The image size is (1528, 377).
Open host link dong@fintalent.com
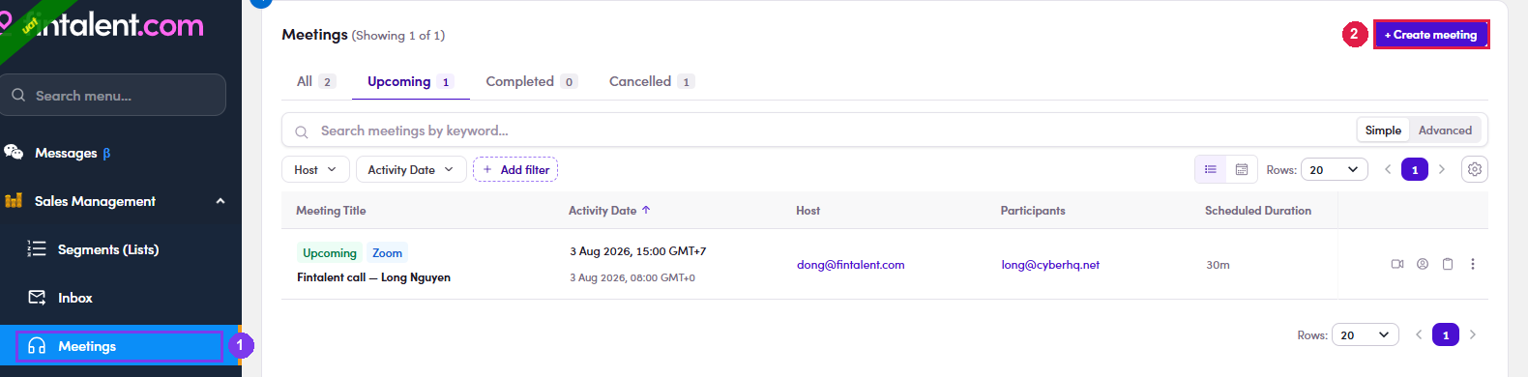pos(851,265)
